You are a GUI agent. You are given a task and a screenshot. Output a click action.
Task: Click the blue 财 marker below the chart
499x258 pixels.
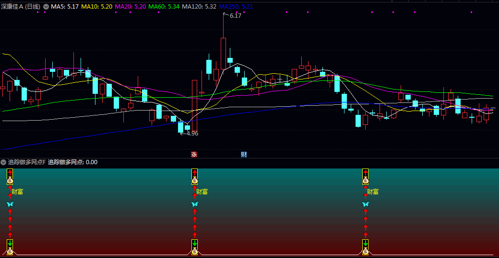point(244,154)
